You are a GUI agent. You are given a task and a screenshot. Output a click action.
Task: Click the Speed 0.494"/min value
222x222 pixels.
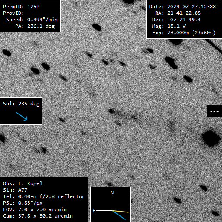(32, 20)
